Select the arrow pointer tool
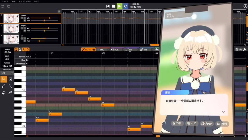The width and height of the screenshot is (248, 140). [x=4, y=79]
